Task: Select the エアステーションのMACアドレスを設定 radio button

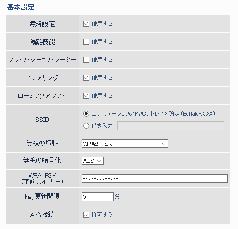Action: click(86, 114)
